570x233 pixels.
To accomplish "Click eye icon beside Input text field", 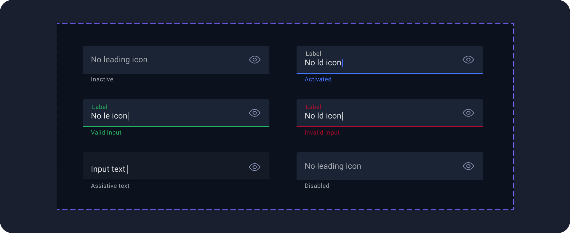I will pos(255,167).
